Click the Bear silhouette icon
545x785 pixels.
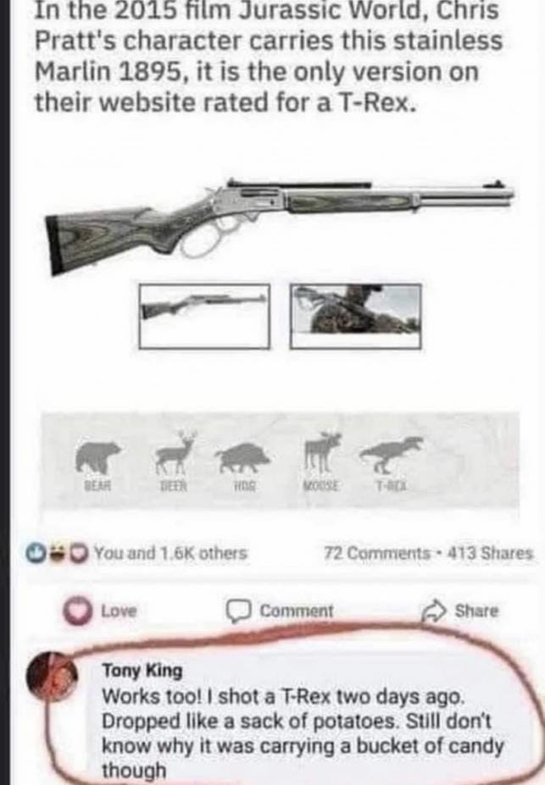pyautogui.click(x=98, y=456)
